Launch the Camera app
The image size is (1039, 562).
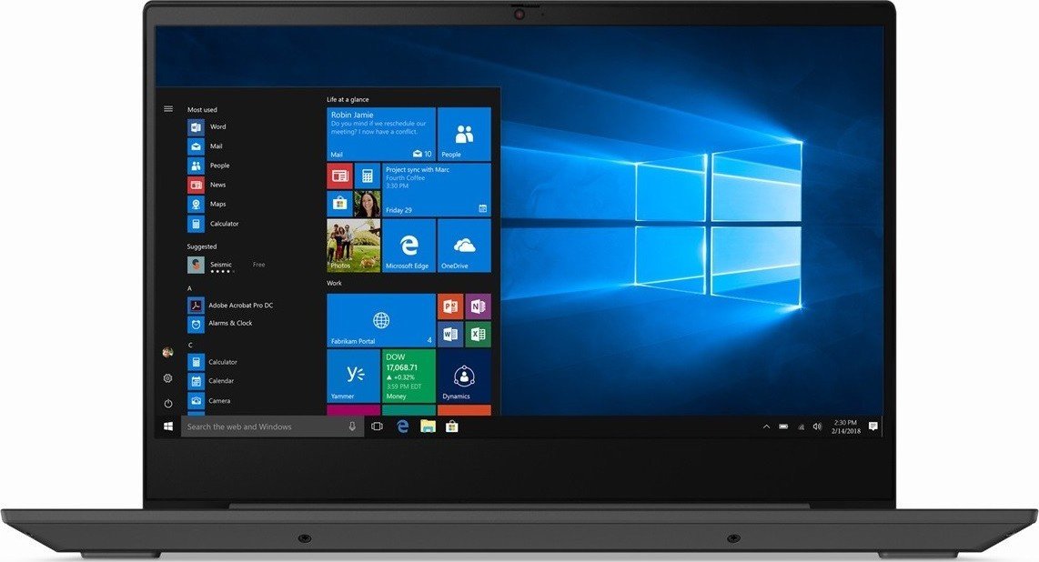point(209,400)
